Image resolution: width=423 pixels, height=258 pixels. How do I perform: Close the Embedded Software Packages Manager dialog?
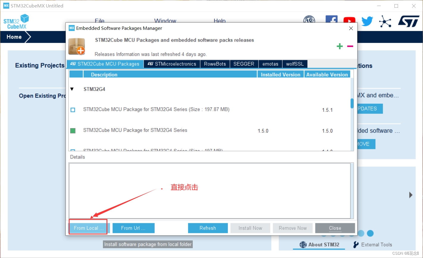click(x=351, y=28)
